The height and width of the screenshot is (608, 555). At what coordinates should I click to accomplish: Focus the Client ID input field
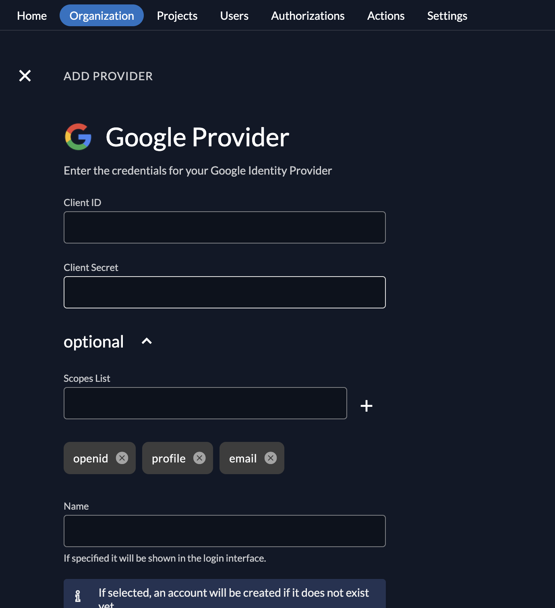click(x=225, y=227)
